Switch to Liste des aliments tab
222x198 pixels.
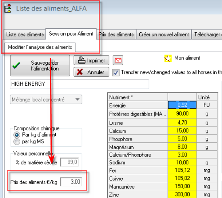(x=25, y=34)
